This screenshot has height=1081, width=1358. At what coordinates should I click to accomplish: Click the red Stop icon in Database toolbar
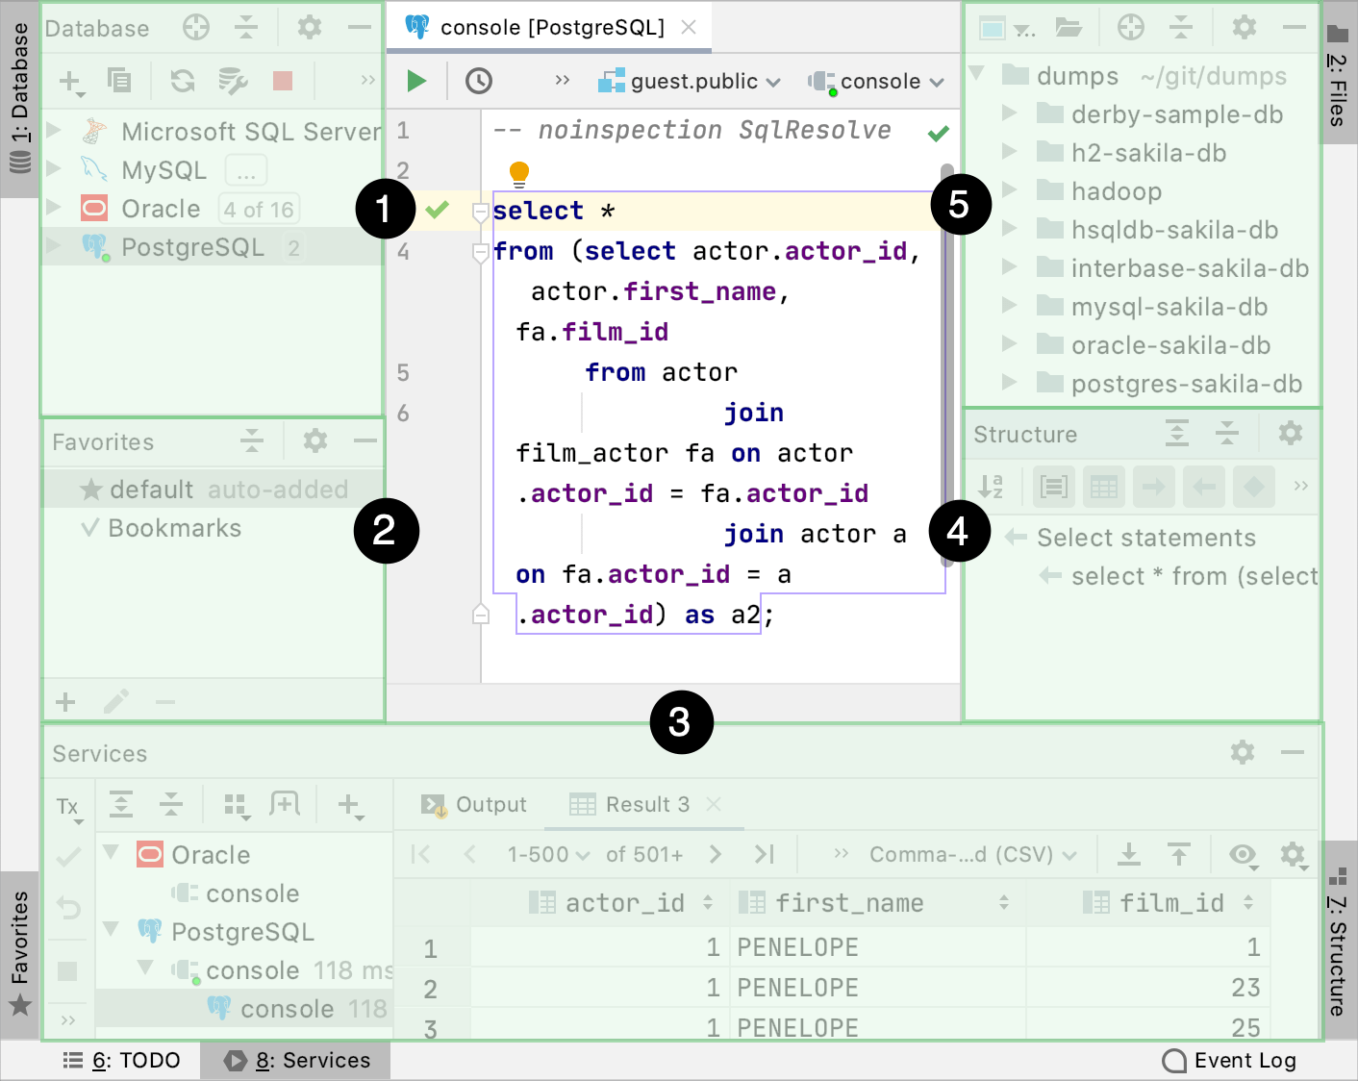pyautogui.click(x=282, y=81)
